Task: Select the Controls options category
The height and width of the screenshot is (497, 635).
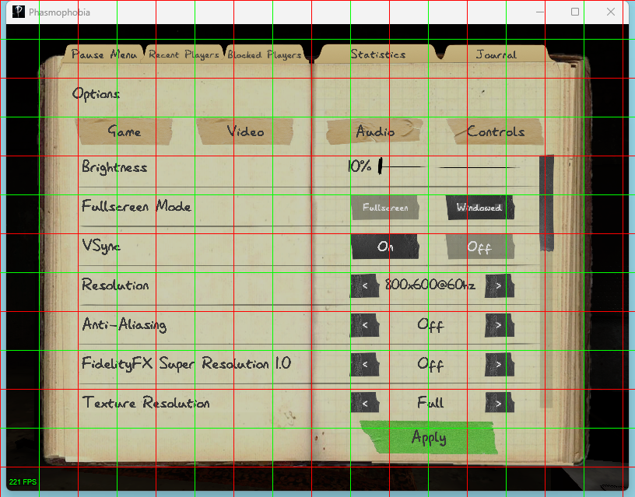Action: coord(495,131)
